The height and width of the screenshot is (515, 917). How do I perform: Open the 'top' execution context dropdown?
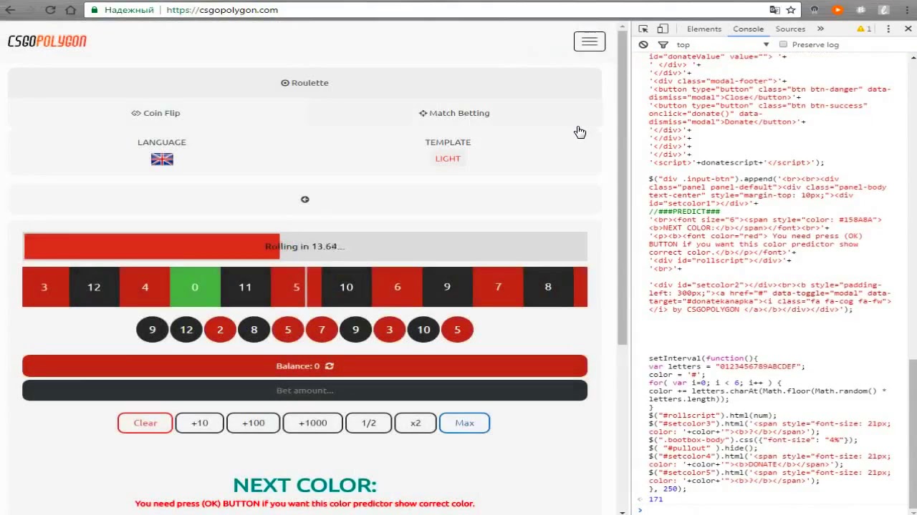coord(722,44)
